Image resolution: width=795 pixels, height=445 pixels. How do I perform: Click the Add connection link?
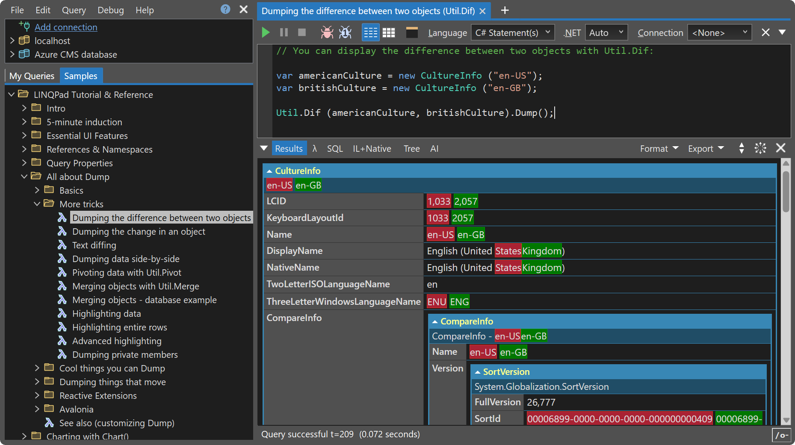click(x=66, y=27)
